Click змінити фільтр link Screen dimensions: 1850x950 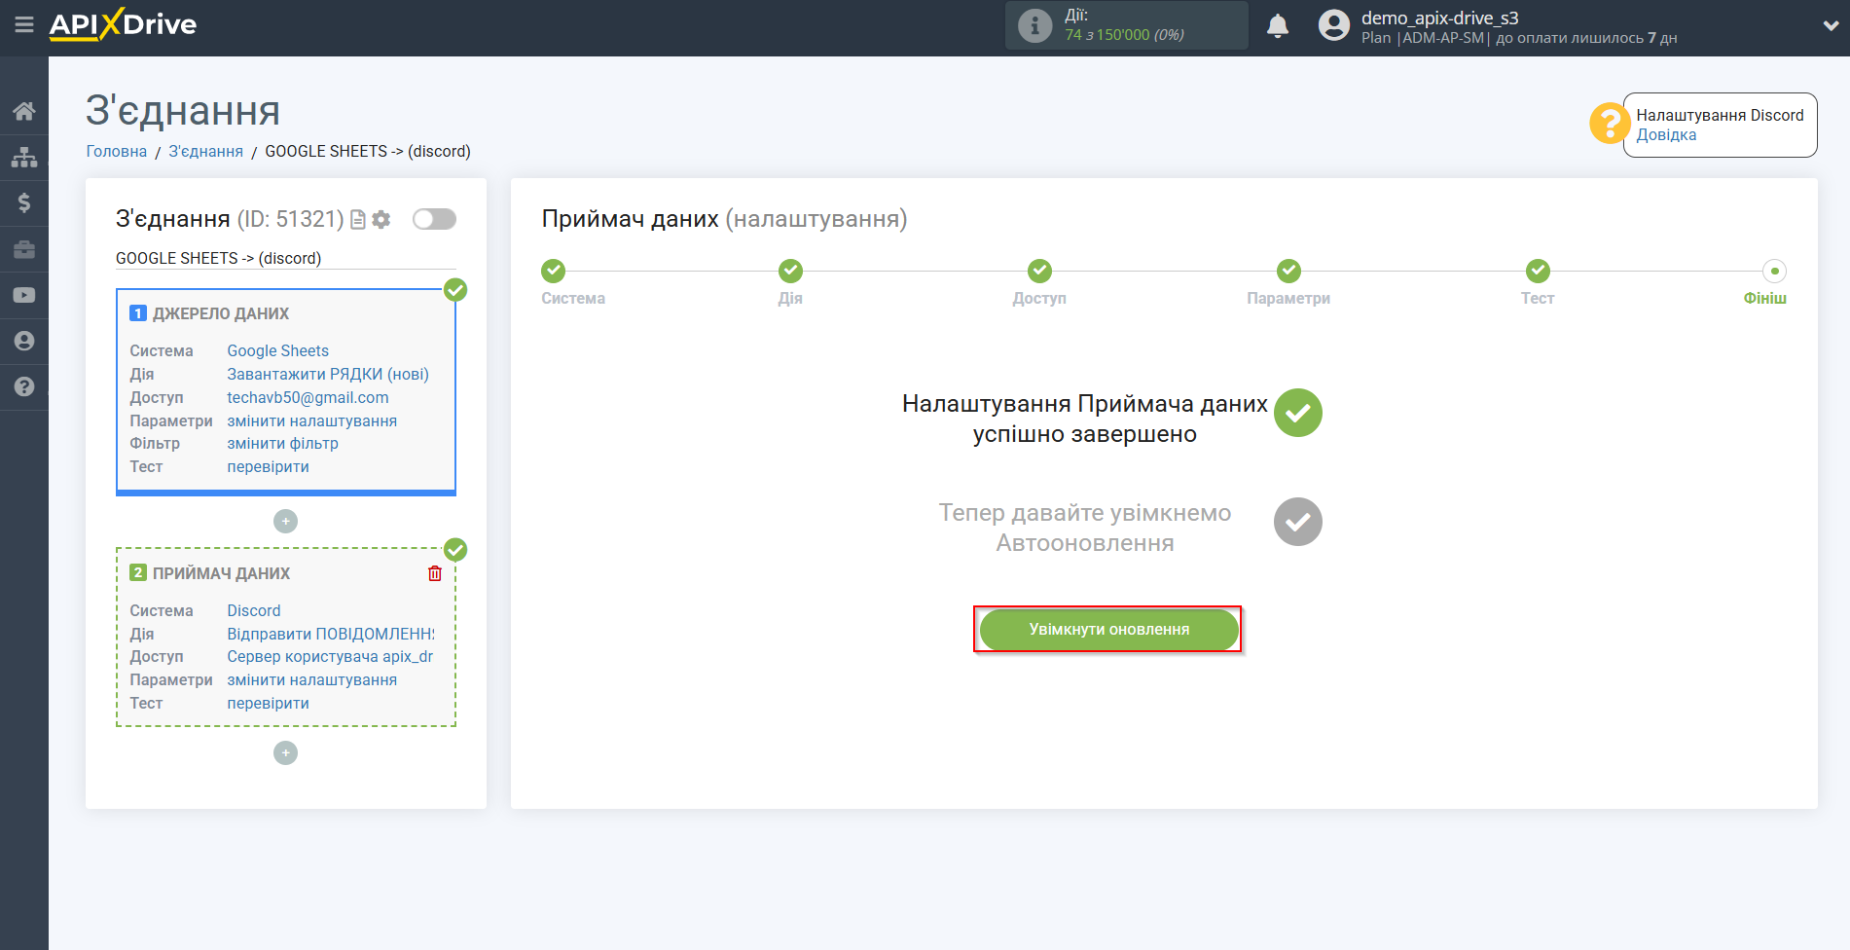tap(283, 443)
